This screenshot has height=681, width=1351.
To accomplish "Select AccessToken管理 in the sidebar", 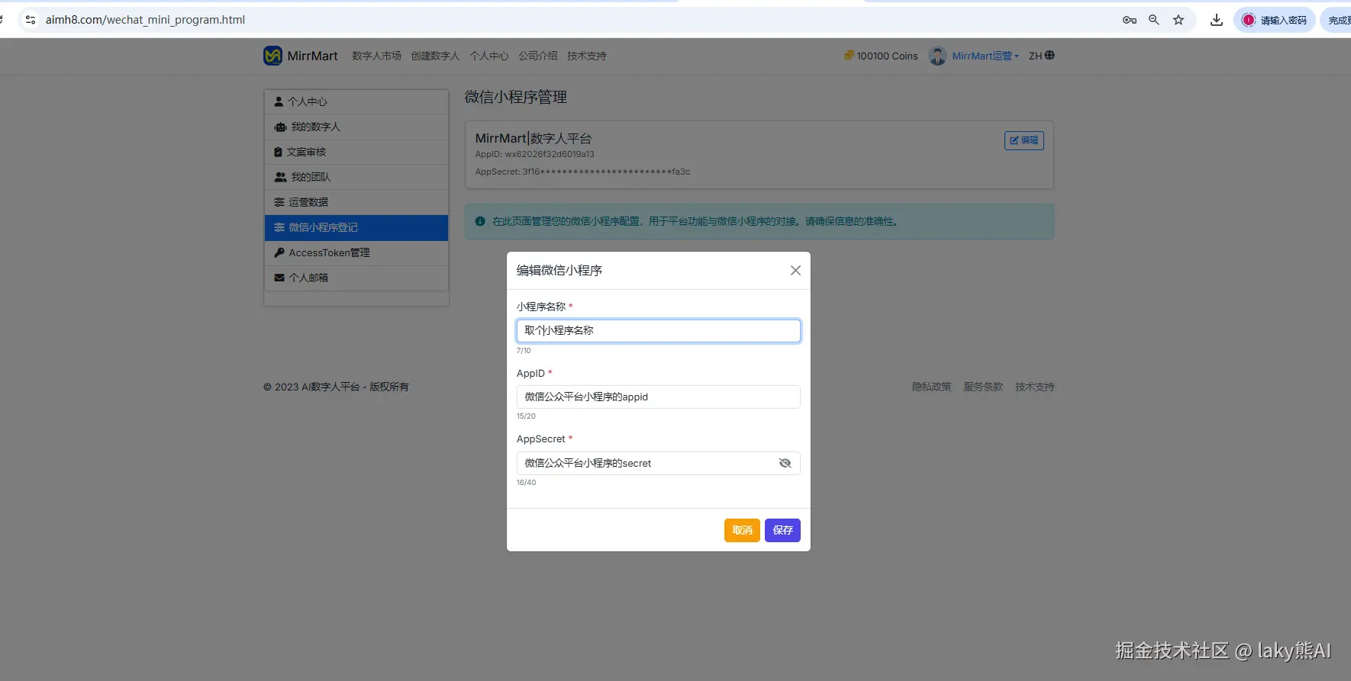I will 356,252.
